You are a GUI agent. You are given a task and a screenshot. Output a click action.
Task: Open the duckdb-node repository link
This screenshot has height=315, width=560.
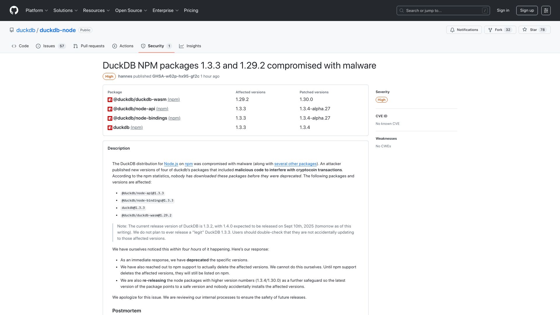58,30
